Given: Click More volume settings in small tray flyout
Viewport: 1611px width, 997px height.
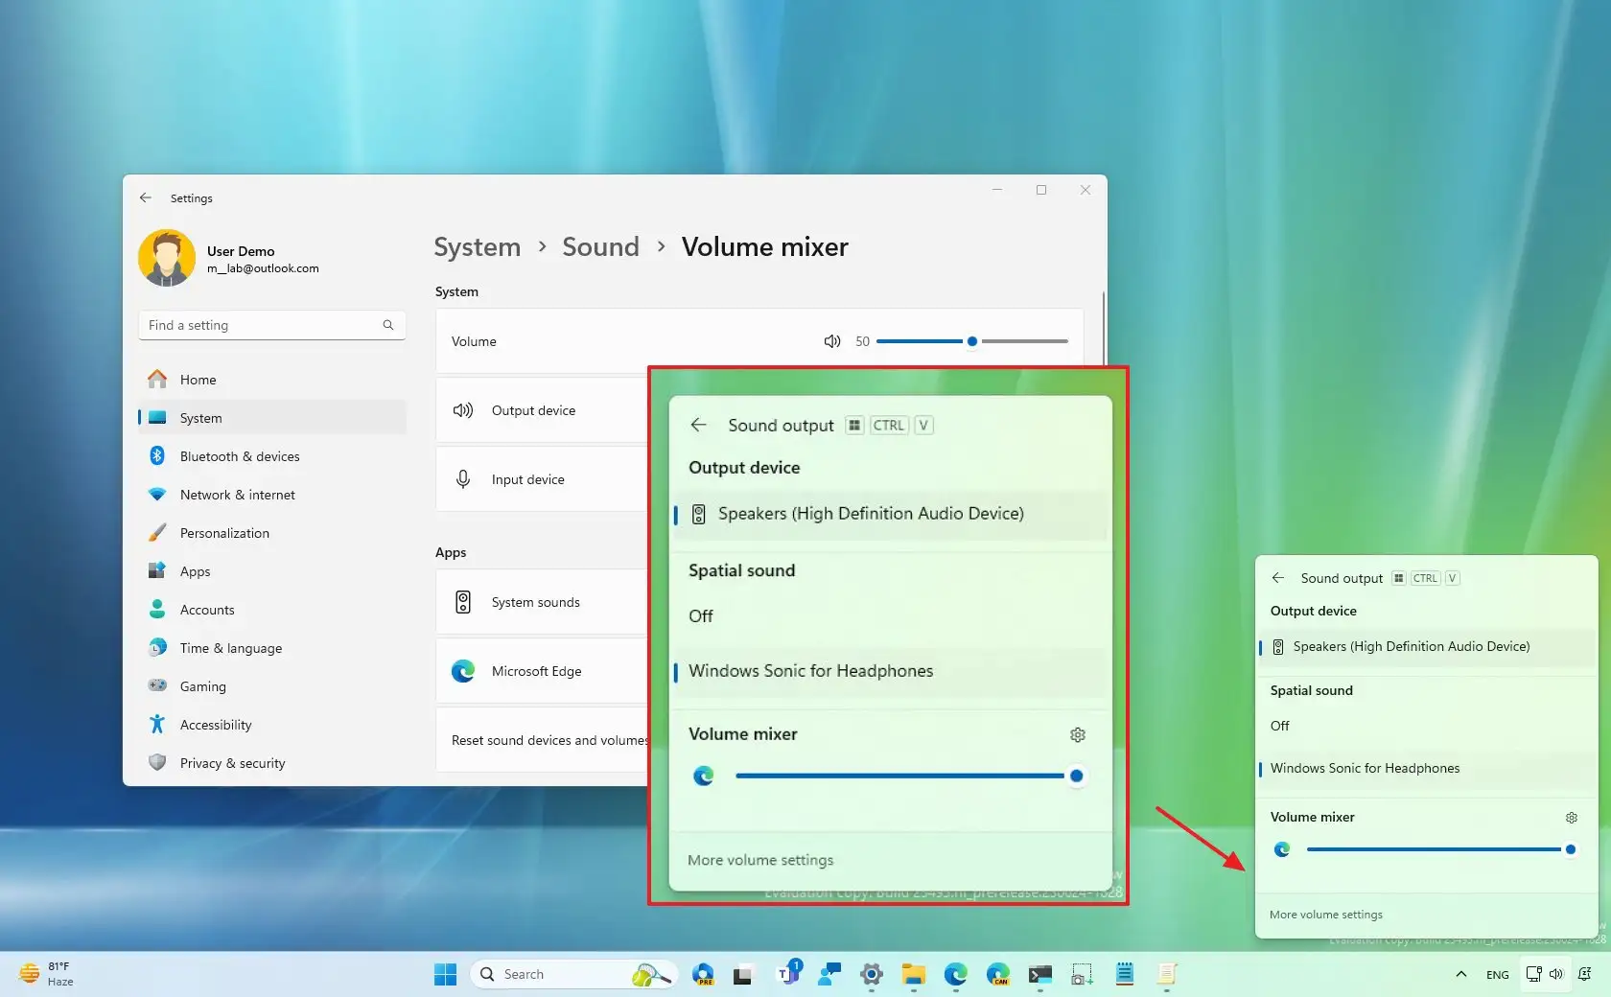Looking at the screenshot, I should point(1326,915).
